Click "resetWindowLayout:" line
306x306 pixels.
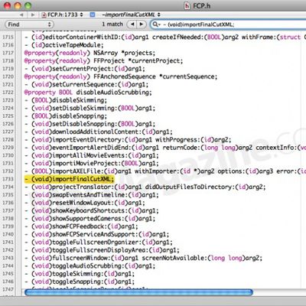coord(85,203)
